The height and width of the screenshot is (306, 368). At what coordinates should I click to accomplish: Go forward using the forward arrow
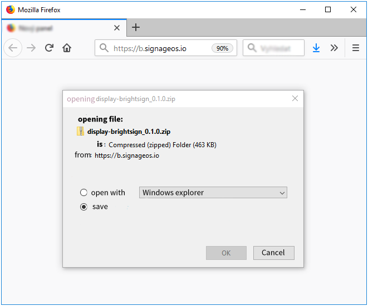tap(31, 48)
